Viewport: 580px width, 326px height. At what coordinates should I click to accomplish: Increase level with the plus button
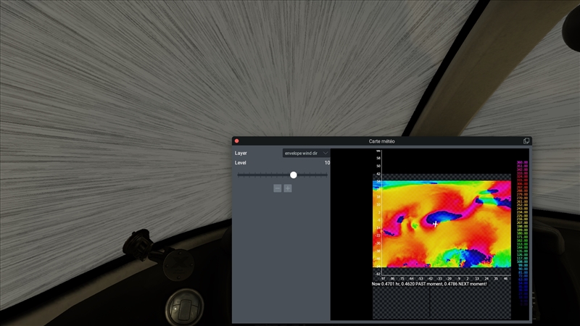pos(288,188)
